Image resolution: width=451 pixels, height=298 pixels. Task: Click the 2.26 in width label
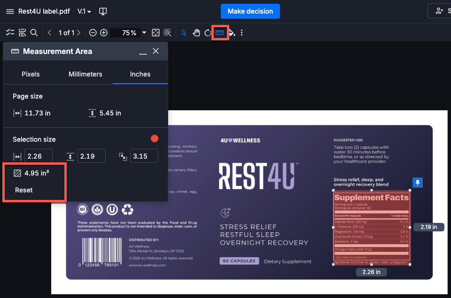click(371, 272)
